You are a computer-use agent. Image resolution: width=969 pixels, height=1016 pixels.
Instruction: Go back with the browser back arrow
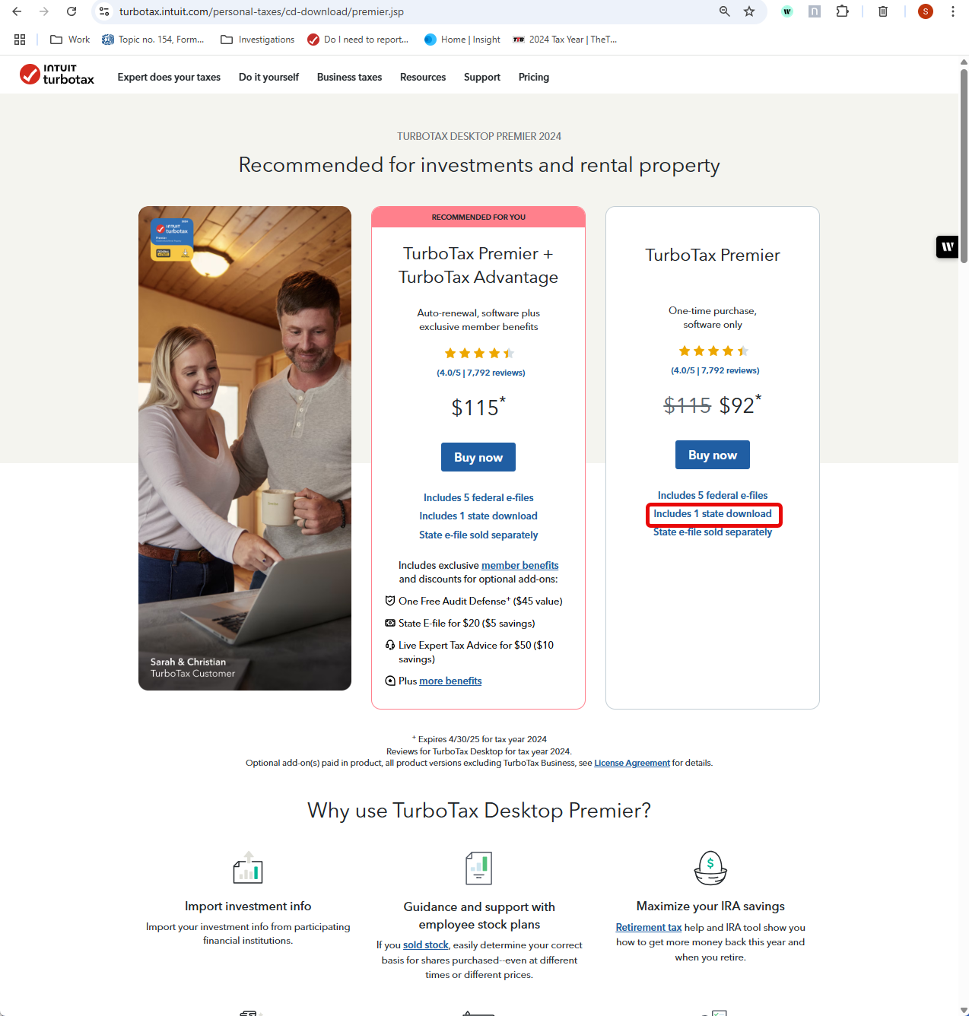click(17, 11)
